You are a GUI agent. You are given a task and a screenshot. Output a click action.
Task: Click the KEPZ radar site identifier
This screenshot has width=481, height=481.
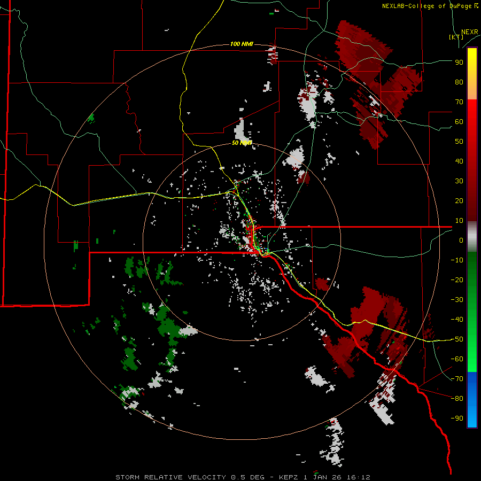(x=290, y=477)
